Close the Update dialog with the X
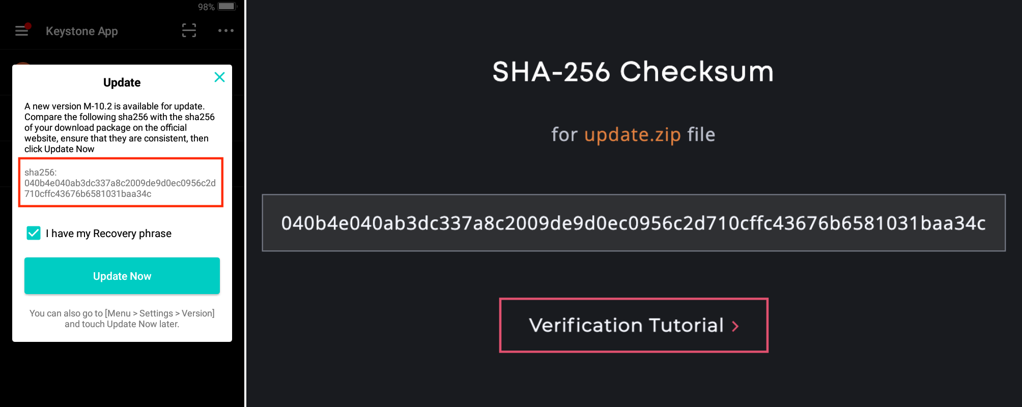This screenshot has height=407, width=1022. (219, 77)
